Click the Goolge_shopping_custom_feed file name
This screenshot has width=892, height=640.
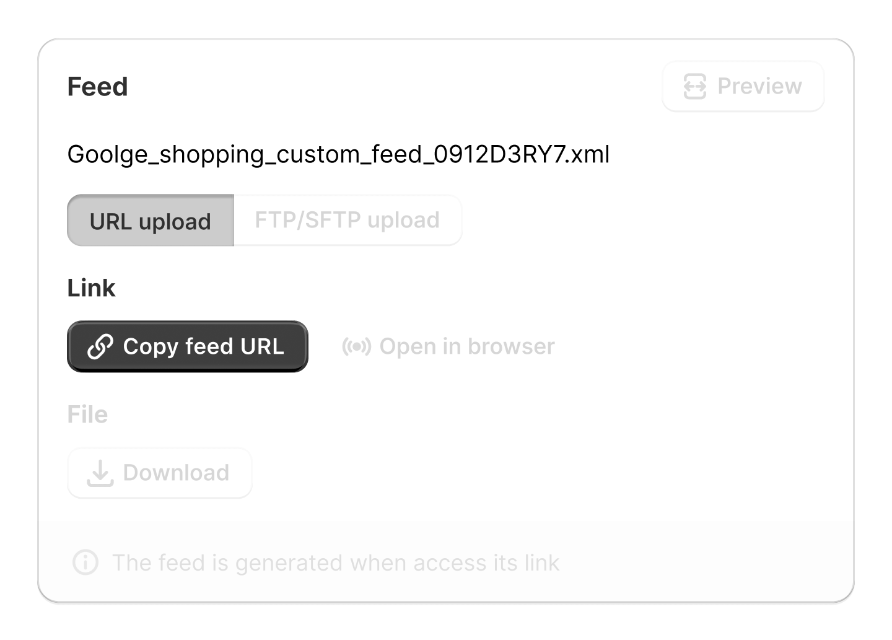(338, 154)
